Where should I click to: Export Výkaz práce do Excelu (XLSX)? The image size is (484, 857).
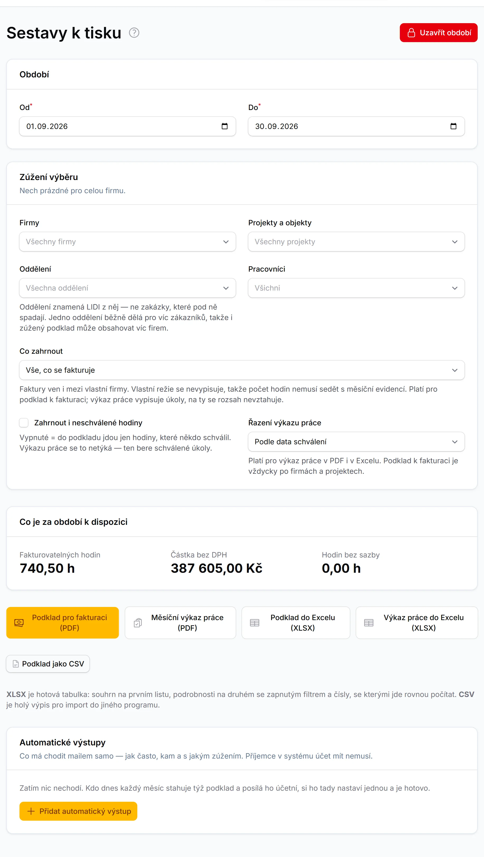pyautogui.click(x=417, y=622)
